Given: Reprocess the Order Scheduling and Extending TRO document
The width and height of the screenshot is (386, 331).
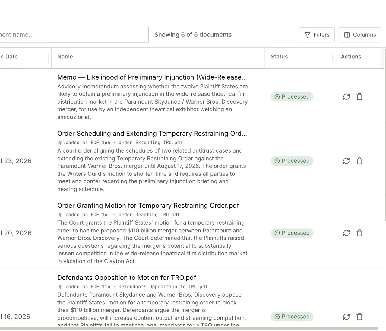Looking at the screenshot, I should tap(346, 161).
